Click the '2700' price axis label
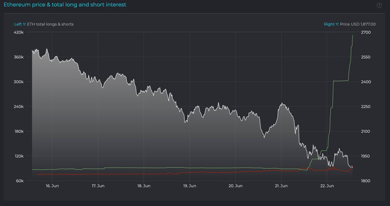This screenshot has width=390, height=206. [x=366, y=32]
